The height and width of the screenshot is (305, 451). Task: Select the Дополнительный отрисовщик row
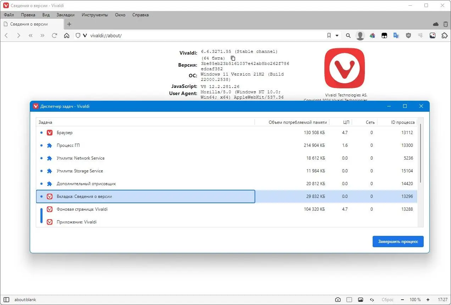coord(227,184)
